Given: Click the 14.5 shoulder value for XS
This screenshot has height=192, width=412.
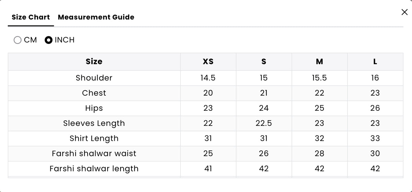Looking at the screenshot, I should point(208,78).
